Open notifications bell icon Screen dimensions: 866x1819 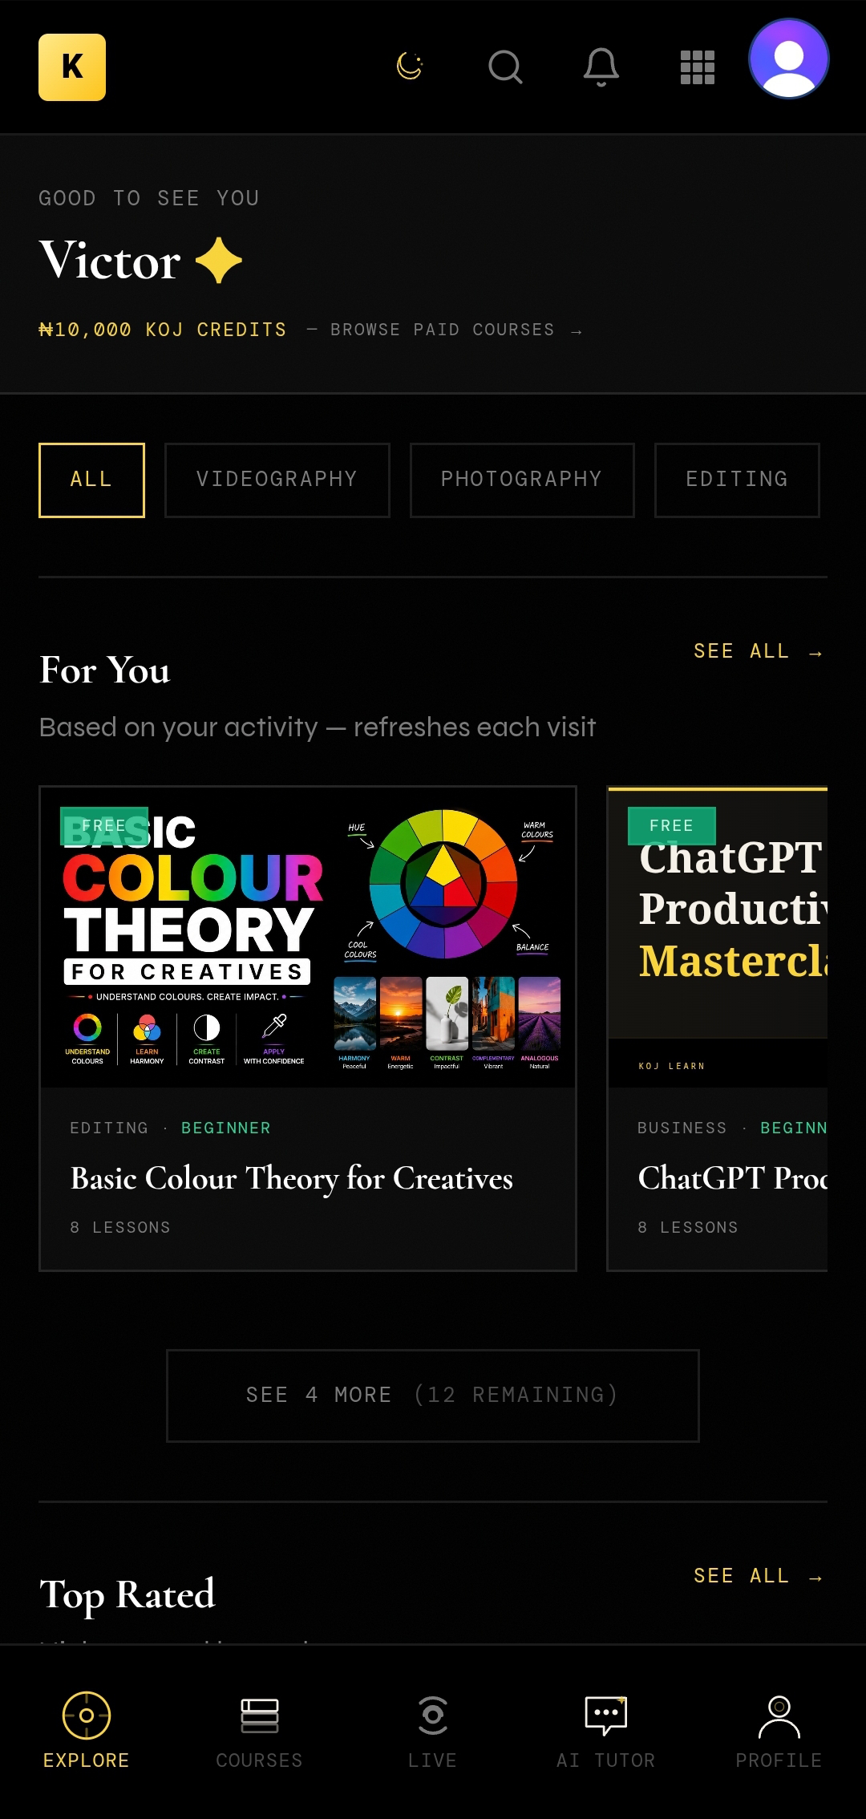tap(601, 67)
